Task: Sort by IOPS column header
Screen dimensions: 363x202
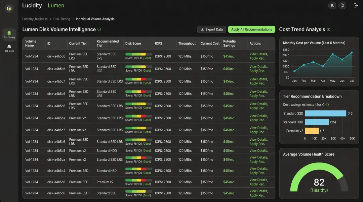Action: (x=159, y=44)
